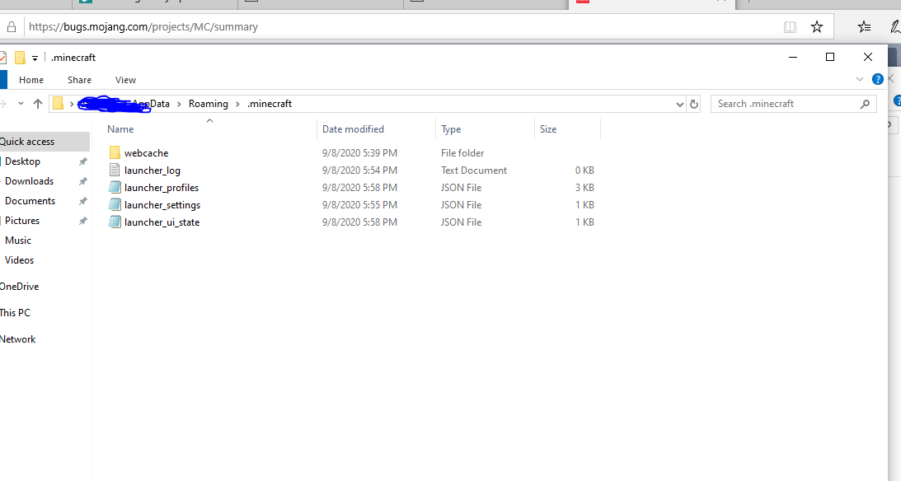This screenshot has height=481, width=901.
Task: Click the 9/8/2020 5:39 PM date cell
Action: point(359,153)
